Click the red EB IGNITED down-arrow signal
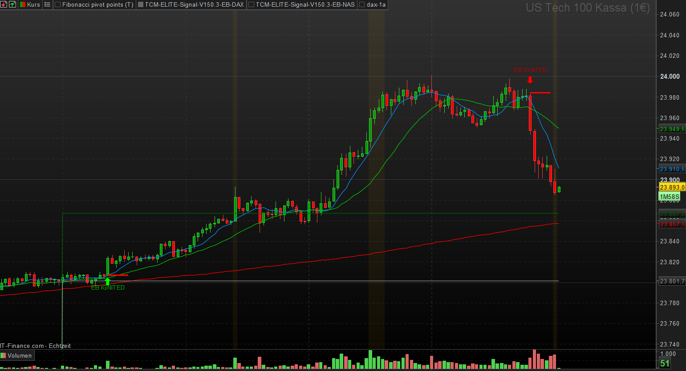 (x=530, y=80)
